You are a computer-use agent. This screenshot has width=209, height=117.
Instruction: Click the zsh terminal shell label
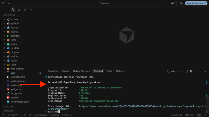(171, 71)
